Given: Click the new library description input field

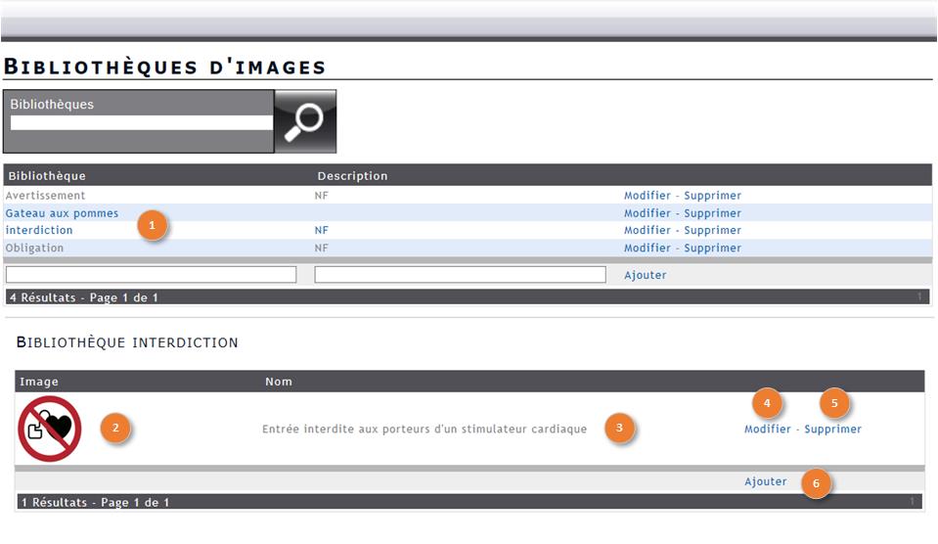Looking at the screenshot, I should [x=460, y=275].
